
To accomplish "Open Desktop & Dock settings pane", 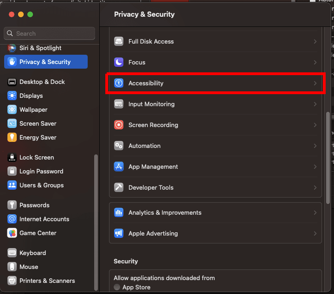I will click(x=46, y=82).
